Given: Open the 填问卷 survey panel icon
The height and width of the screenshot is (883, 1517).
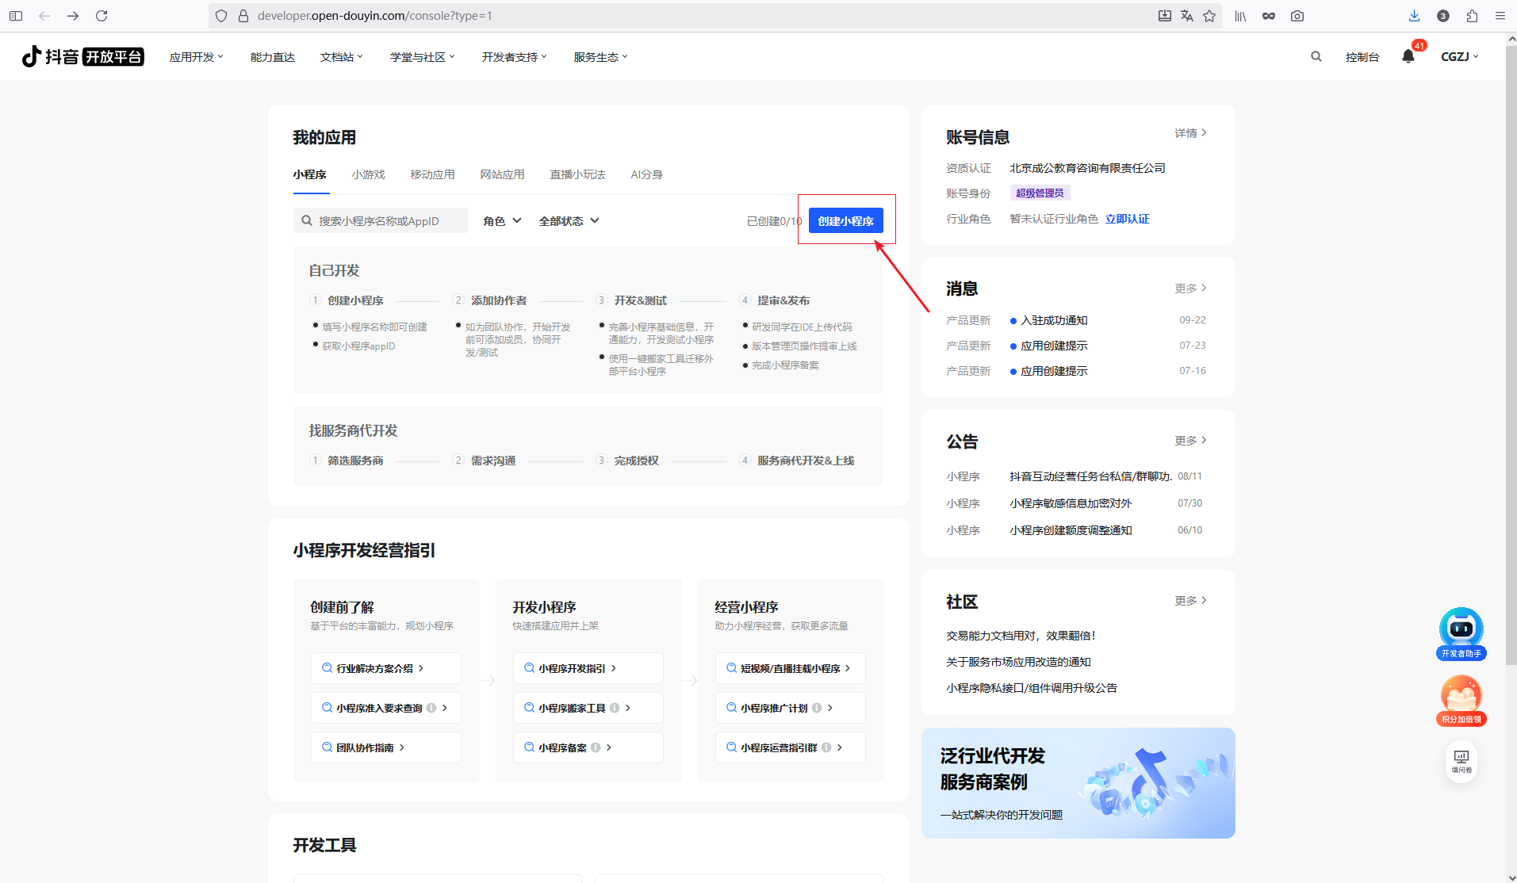Looking at the screenshot, I should click(x=1461, y=759).
